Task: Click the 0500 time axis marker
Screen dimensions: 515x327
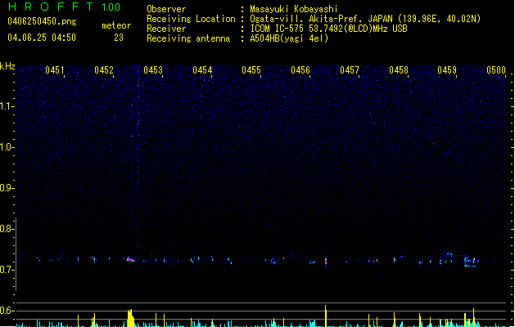Action: (496, 70)
